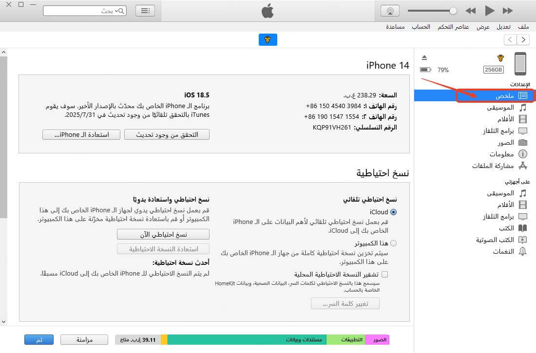
Task: Click تغيير كلمة السر button
Action: tap(345, 303)
